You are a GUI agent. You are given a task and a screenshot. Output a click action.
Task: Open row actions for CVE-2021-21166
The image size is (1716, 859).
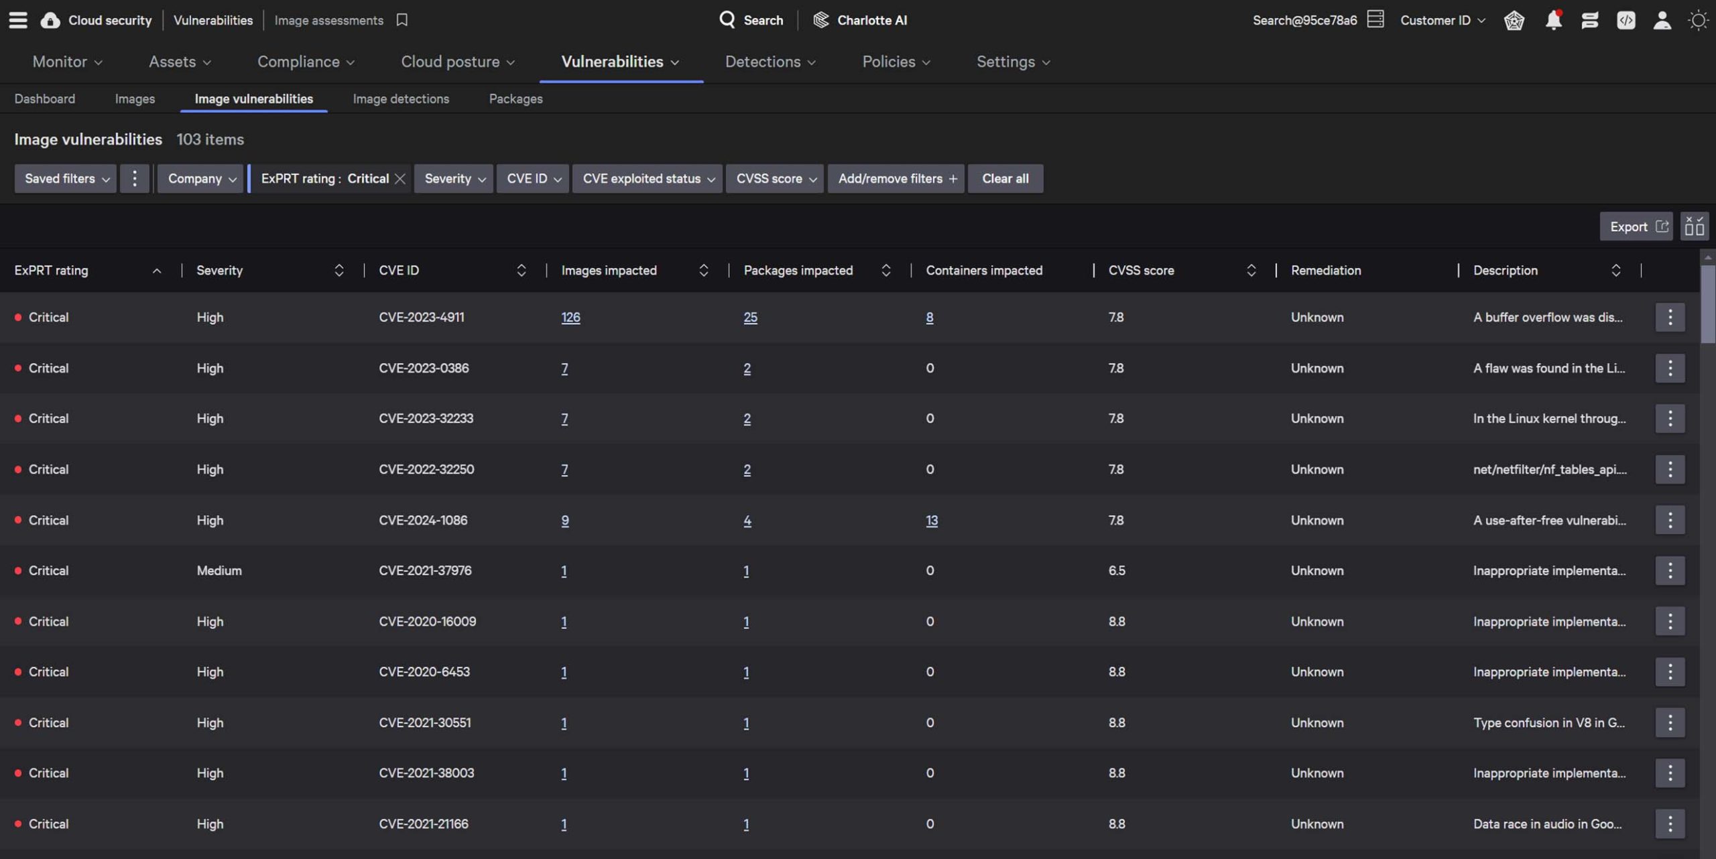(x=1670, y=823)
